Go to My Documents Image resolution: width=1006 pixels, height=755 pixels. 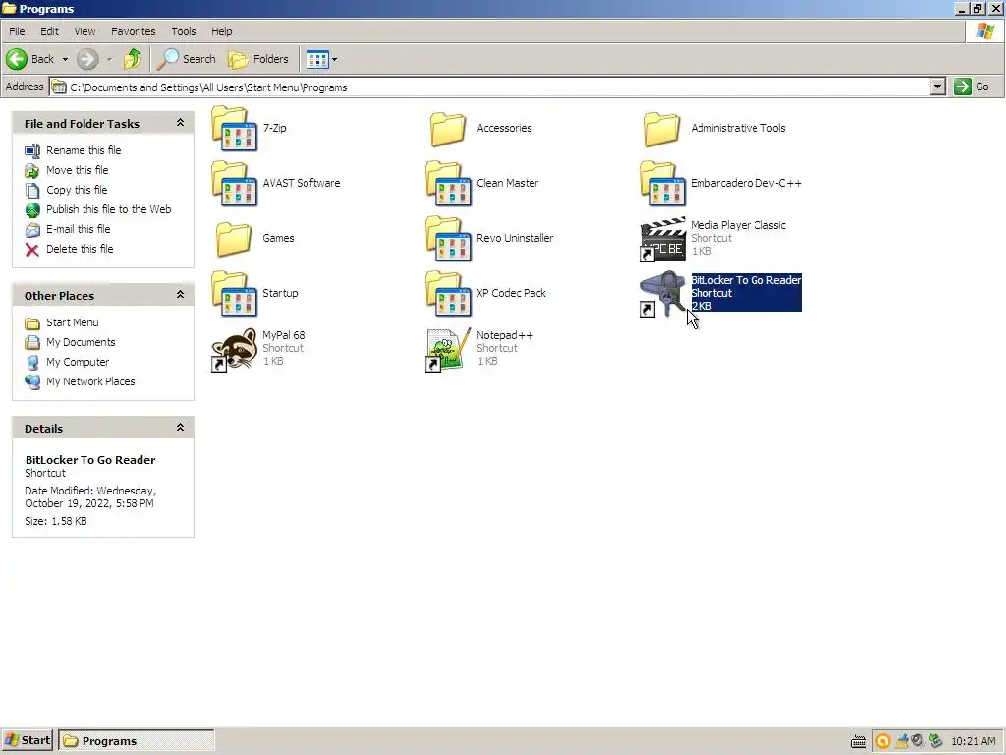point(81,342)
